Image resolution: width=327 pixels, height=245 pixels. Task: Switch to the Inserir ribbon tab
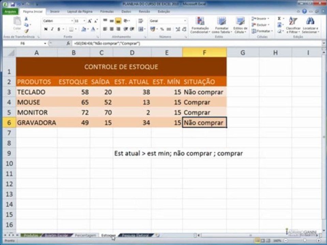pyautogui.click(x=55, y=12)
